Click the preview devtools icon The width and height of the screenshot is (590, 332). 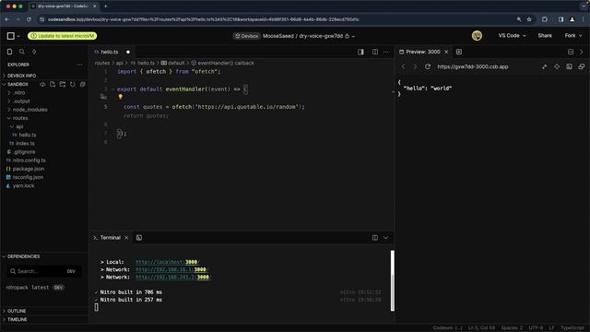click(x=570, y=66)
